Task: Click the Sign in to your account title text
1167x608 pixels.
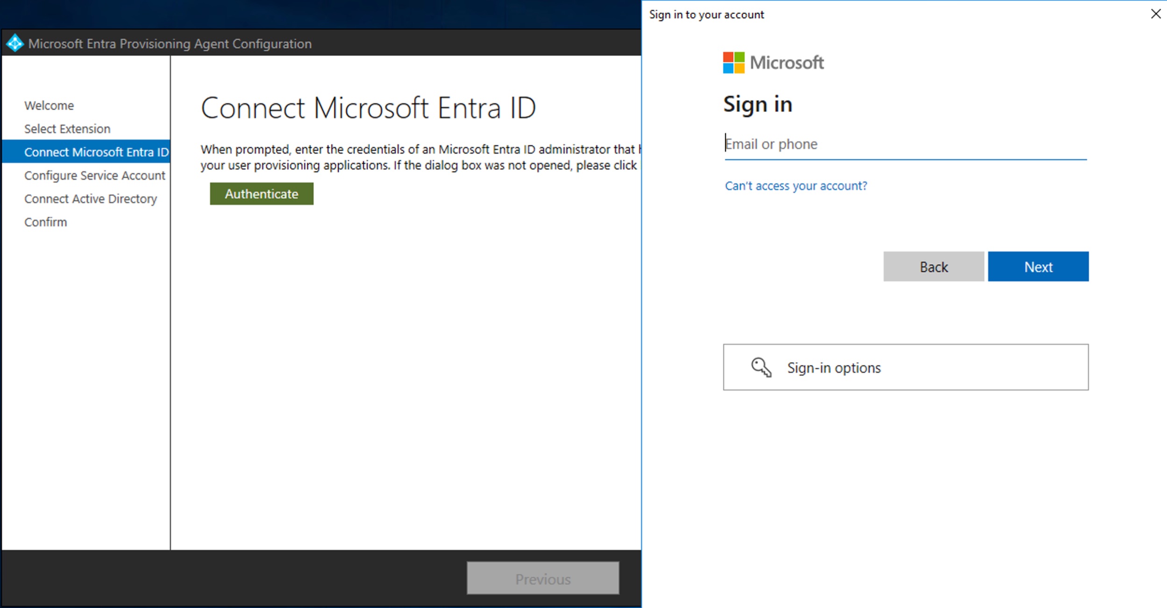Action: [706, 14]
